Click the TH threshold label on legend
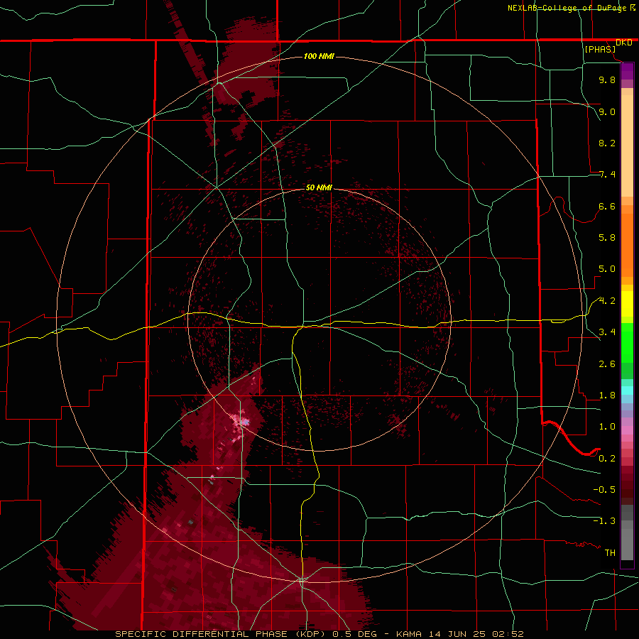Image resolution: width=639 pixels, height=639 pixels. coord(610,552)
